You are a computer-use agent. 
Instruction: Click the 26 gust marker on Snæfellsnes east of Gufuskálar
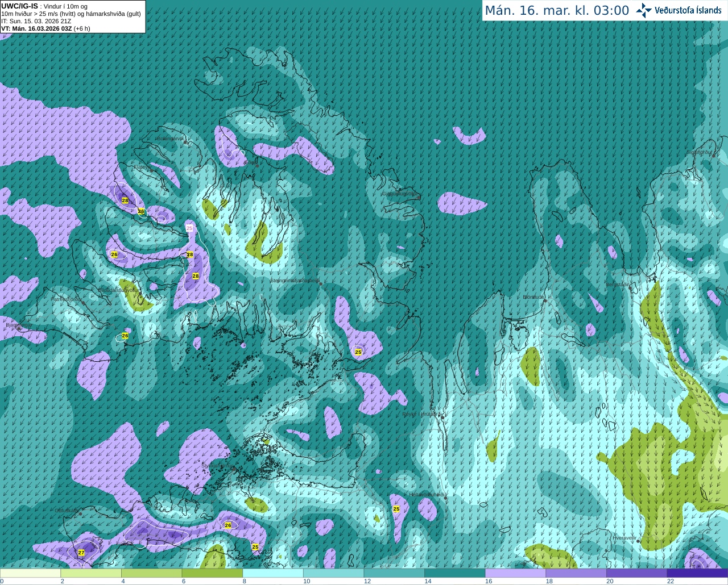228,525
